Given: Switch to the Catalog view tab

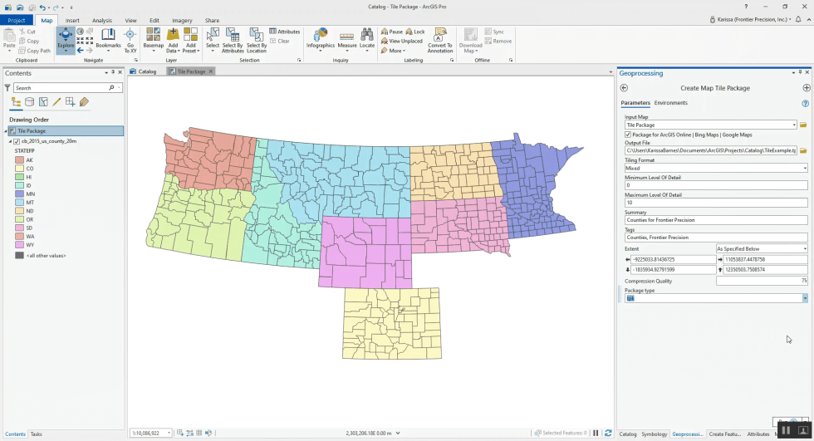Looking at the screenshot, I should click(x=143, y=71).
